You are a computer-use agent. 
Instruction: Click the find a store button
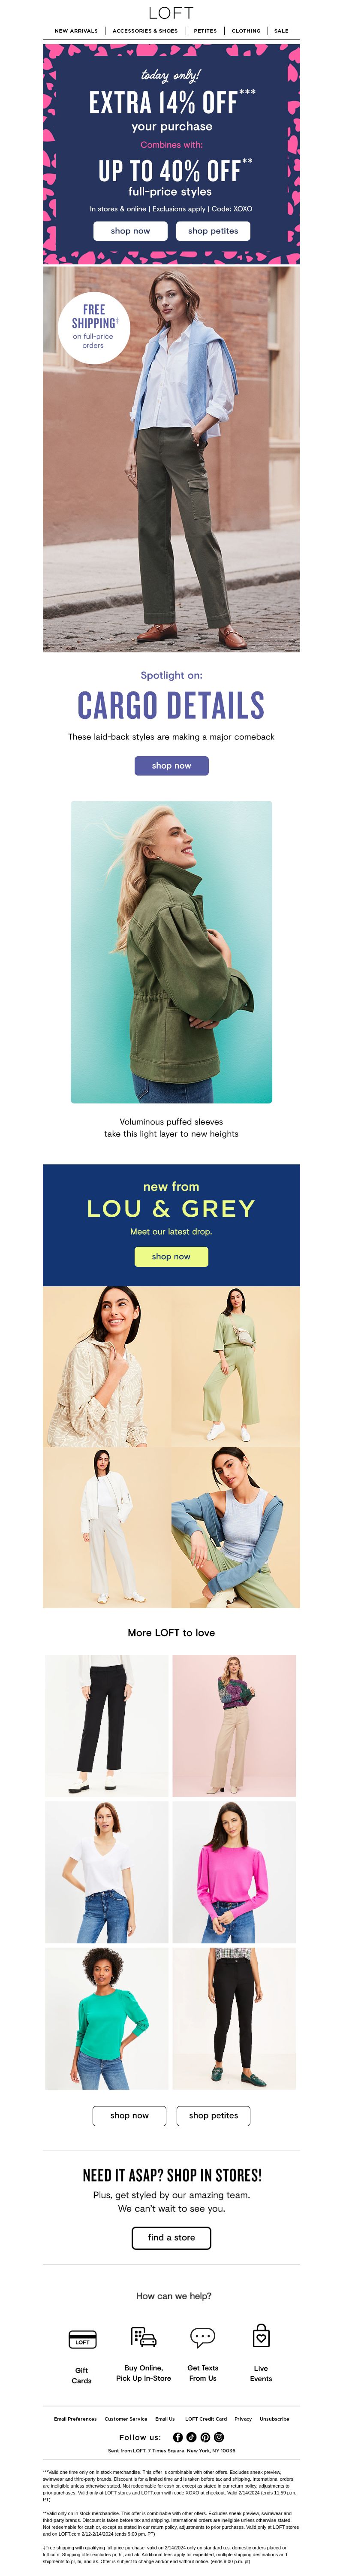point(171,2238)
